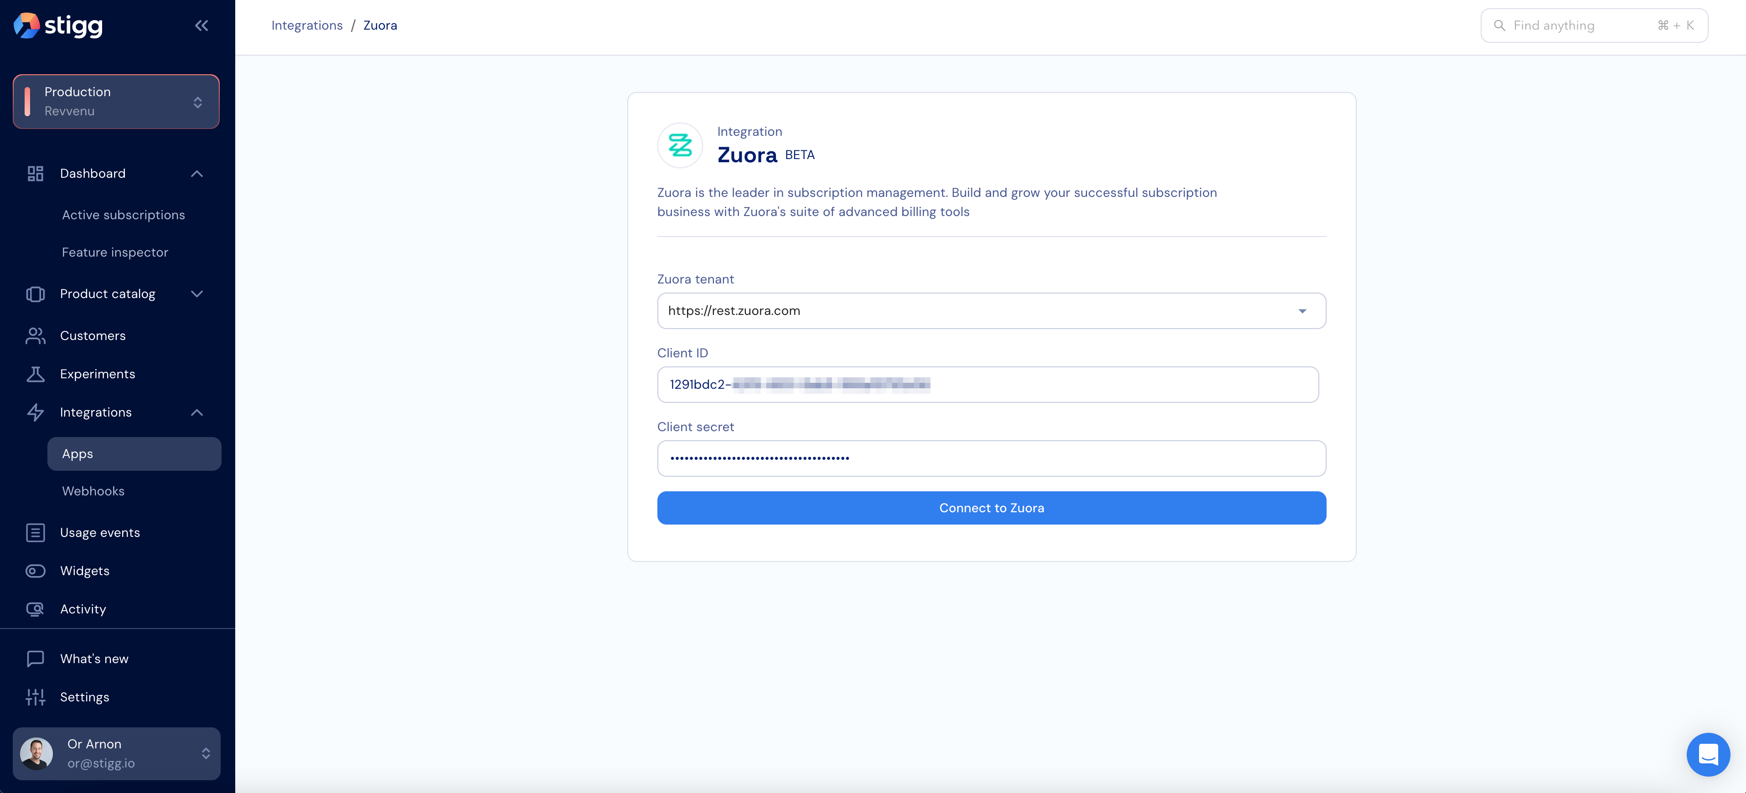Click the Settings sliders icon
Viewport: 1746px width, 793px height.
click(35, 697)
